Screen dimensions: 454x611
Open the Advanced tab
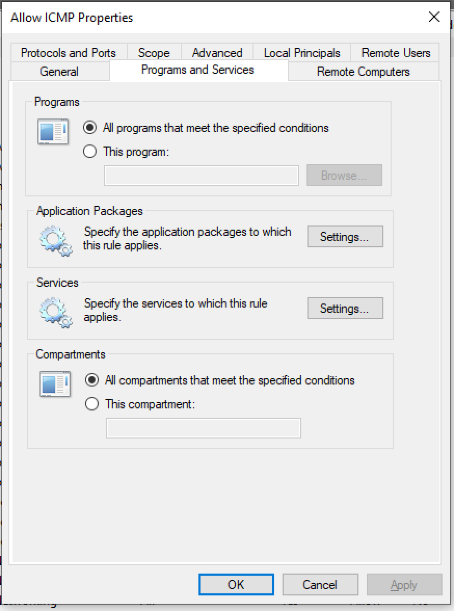click(217, 52)
